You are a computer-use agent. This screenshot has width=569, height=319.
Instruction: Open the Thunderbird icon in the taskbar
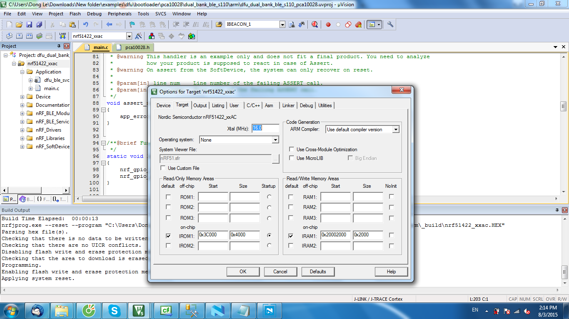pyautogui.click(x=37, y=310)
